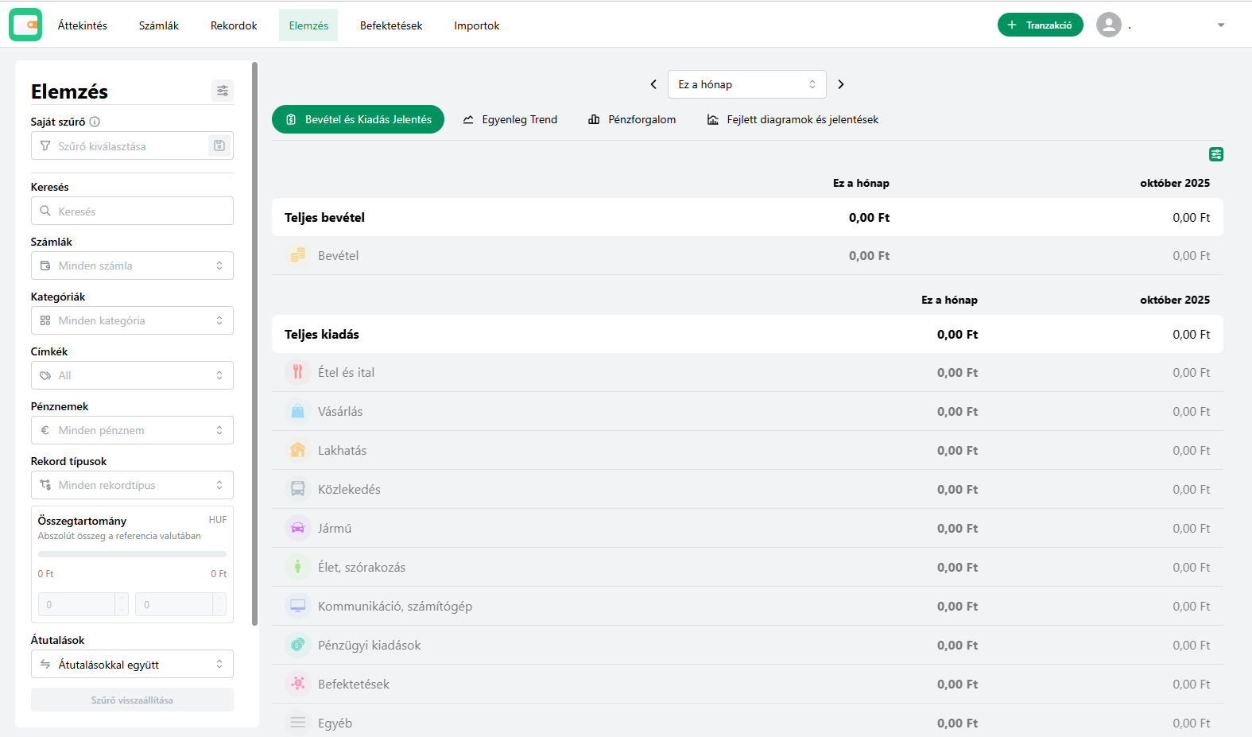This screenshot has width=1252, height=737.
Task: Expand the Minden számla dropdown
Action: (132, 266)
